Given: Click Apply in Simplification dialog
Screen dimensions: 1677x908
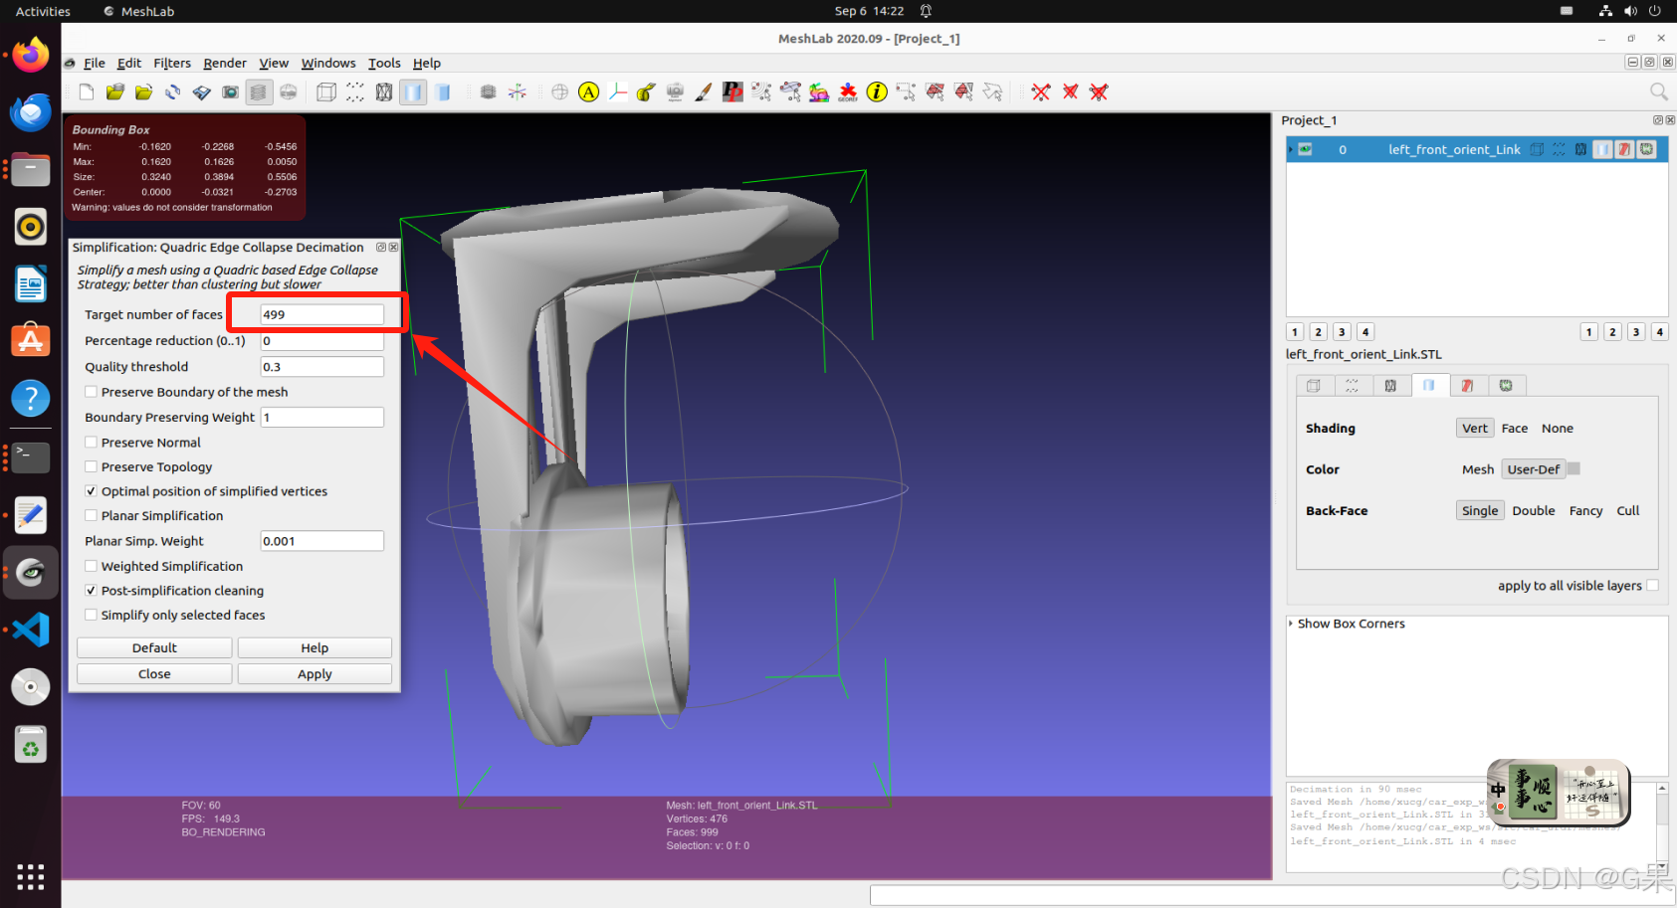Looking at the screenshot, I should [314, 674].
